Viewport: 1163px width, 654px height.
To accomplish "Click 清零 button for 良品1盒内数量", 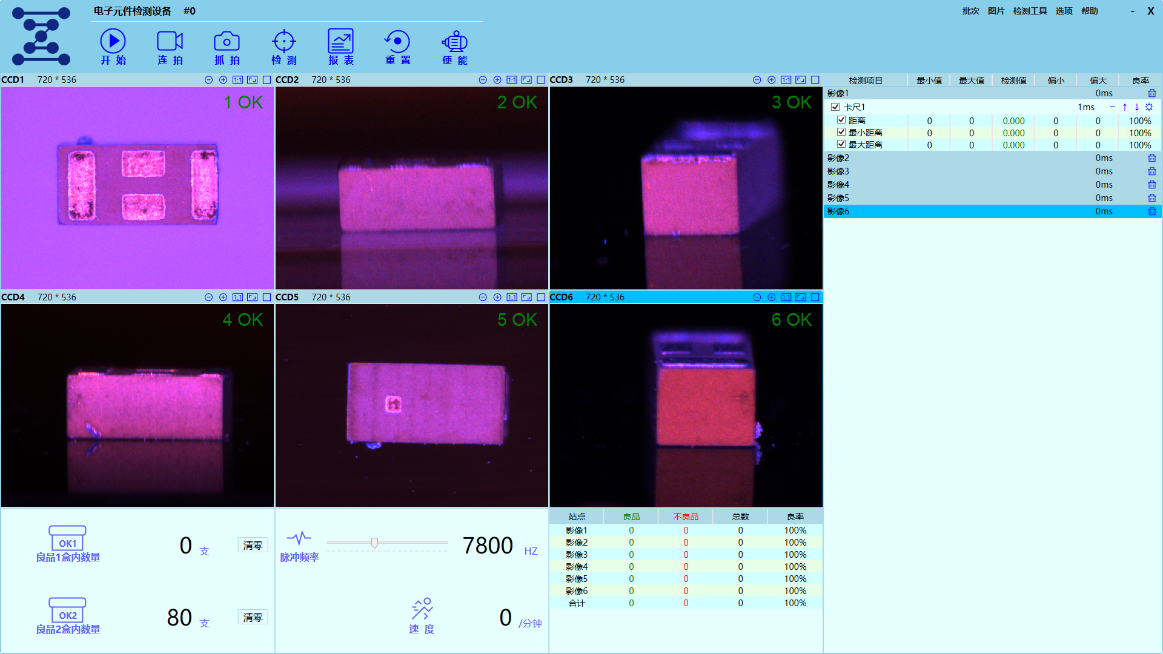I will (x=253, y=545).
